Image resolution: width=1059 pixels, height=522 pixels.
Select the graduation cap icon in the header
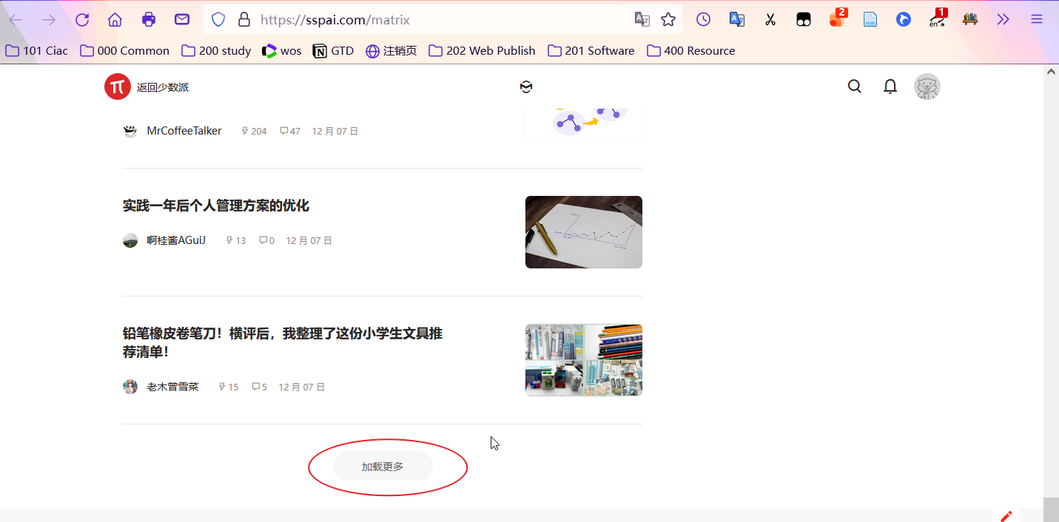coord(526,87)
